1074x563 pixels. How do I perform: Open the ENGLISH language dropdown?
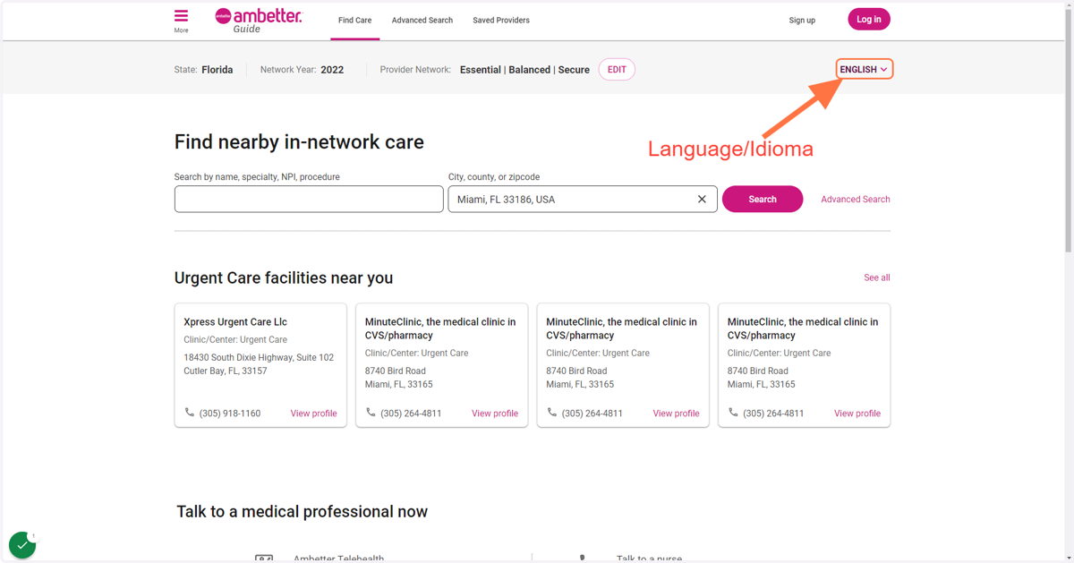coord(864,69)
